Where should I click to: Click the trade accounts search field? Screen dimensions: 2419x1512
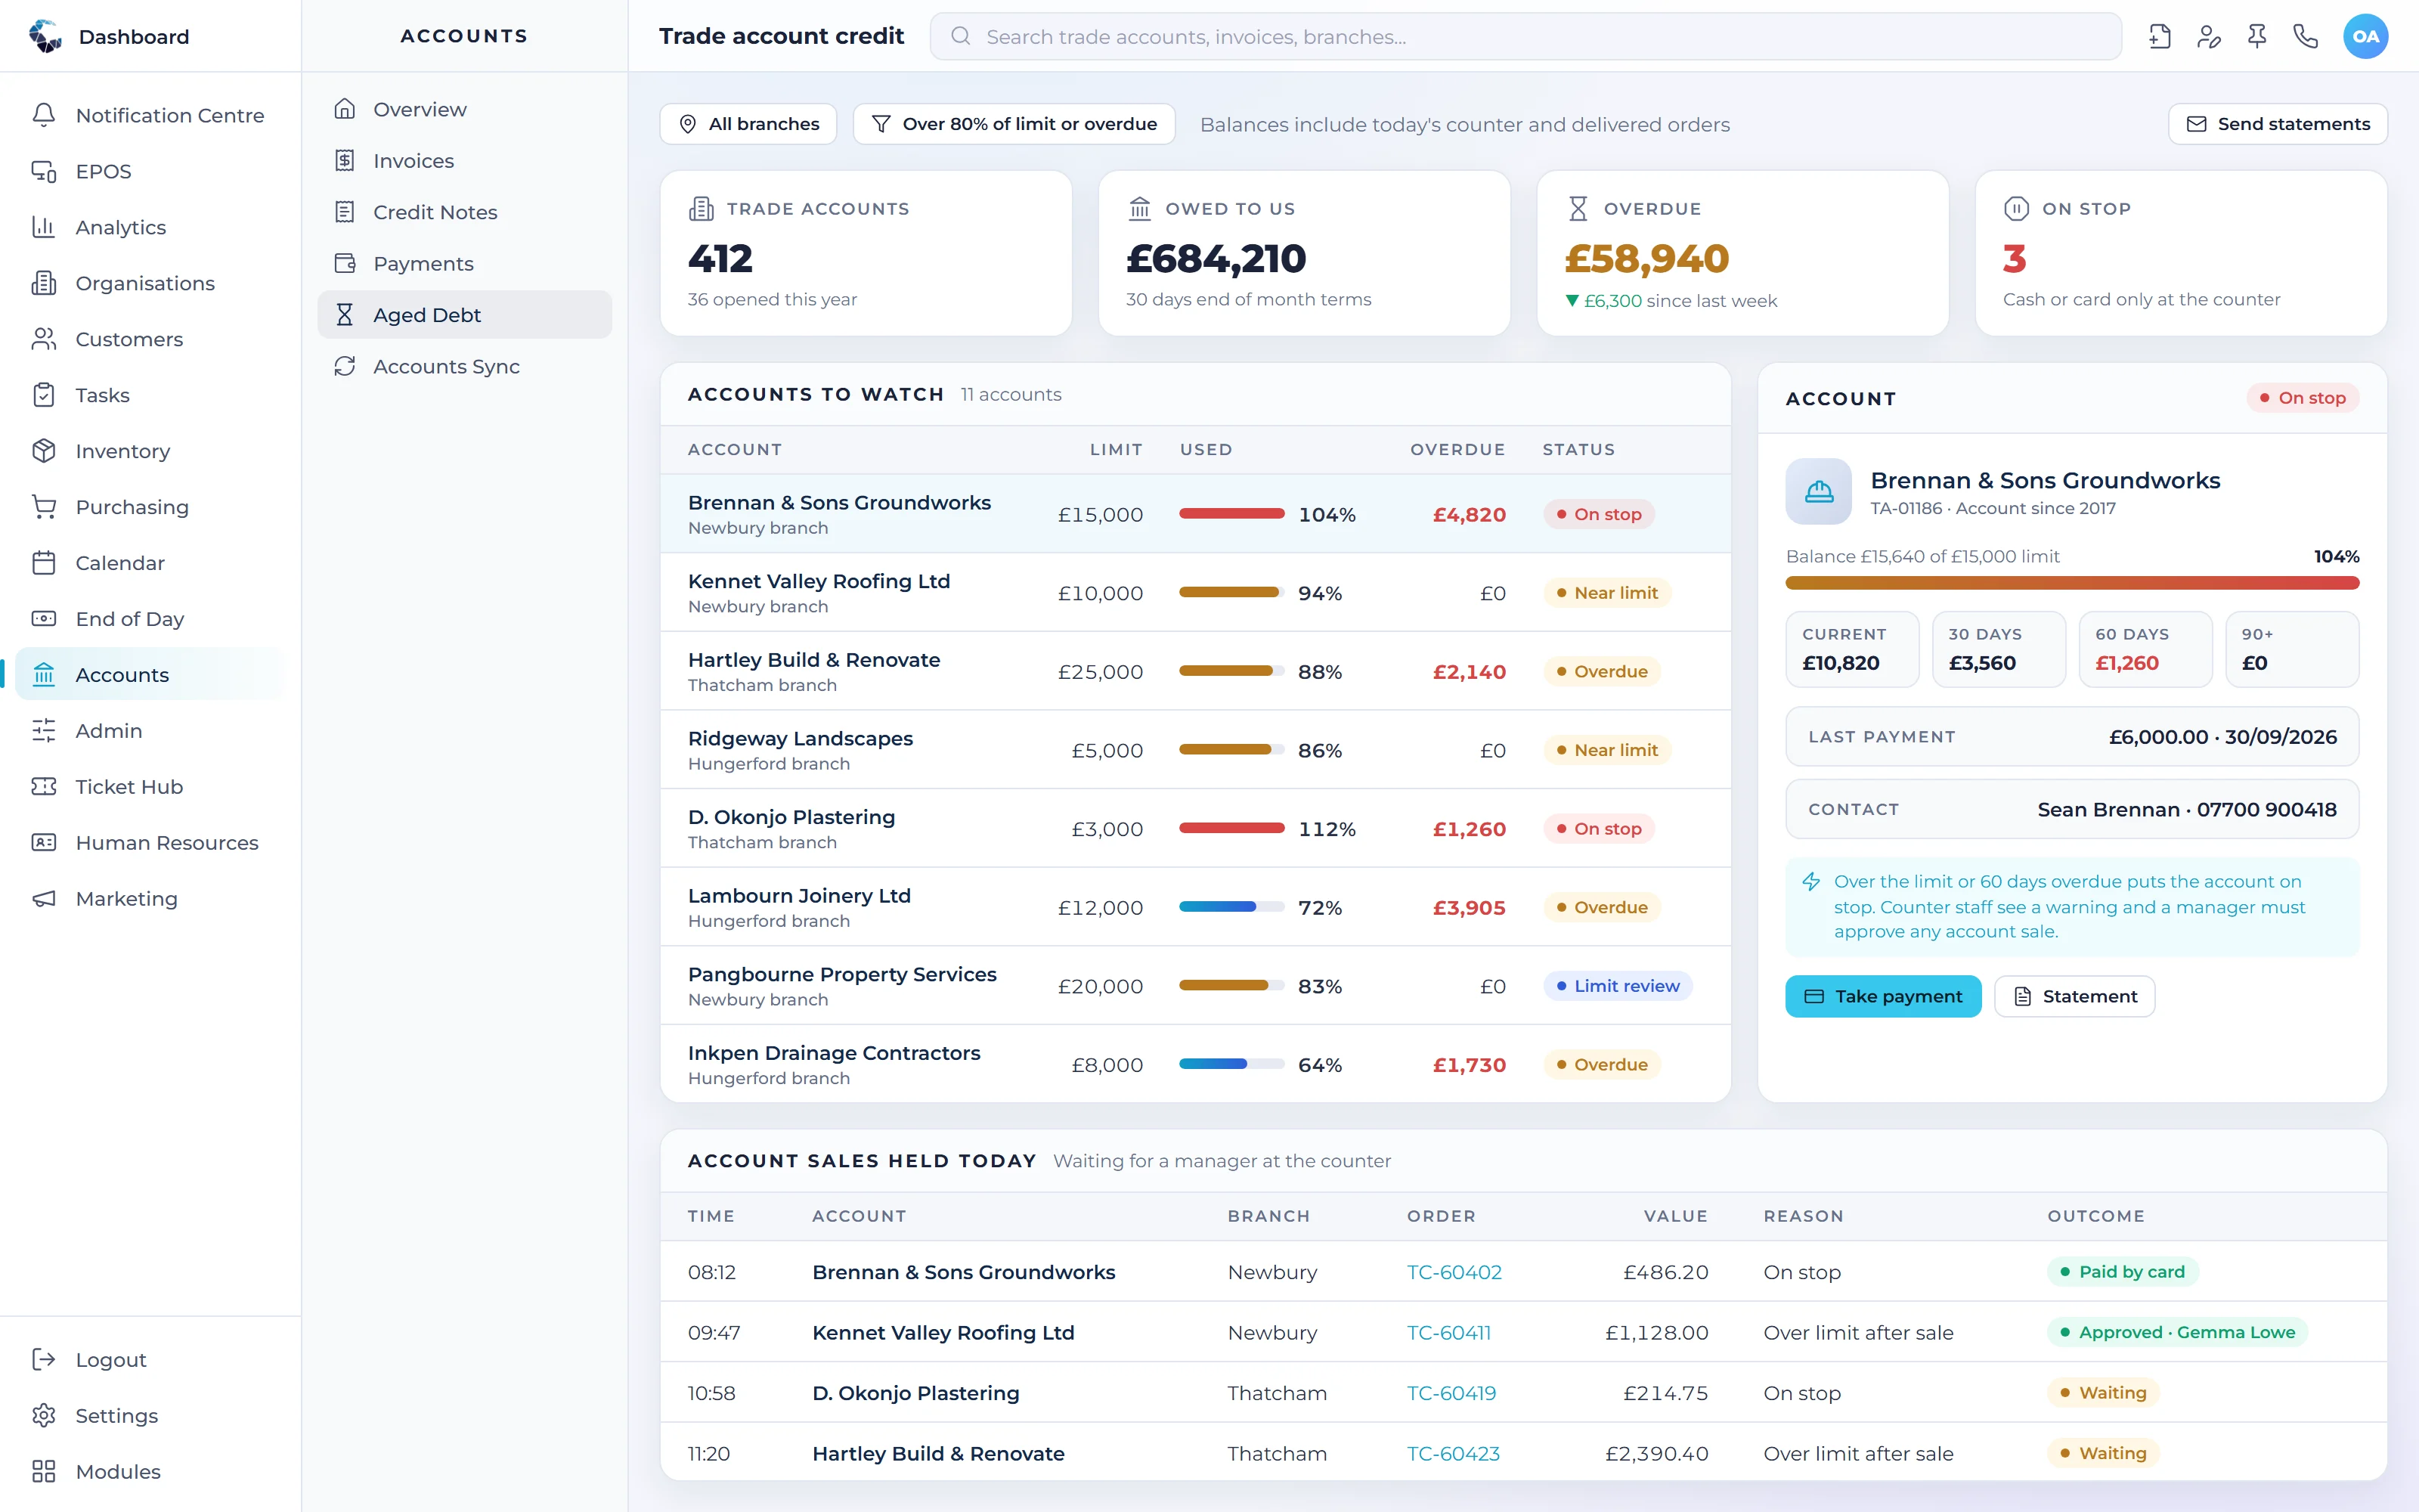pos(1525,37)
